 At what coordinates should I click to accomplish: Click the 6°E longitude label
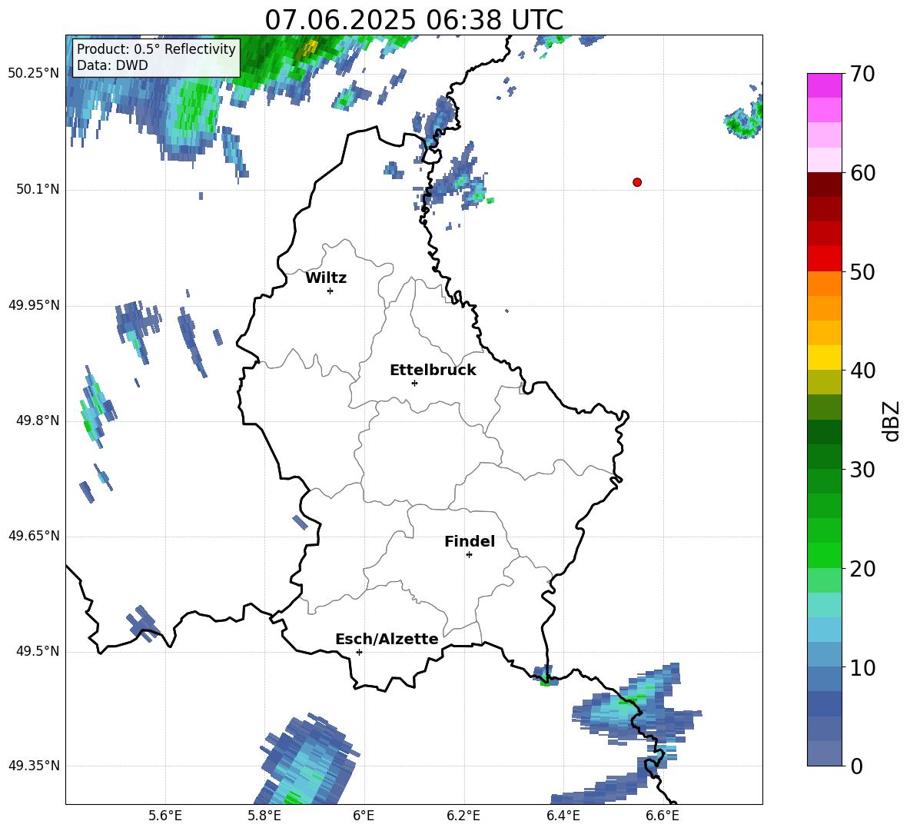tap(364, 816)
